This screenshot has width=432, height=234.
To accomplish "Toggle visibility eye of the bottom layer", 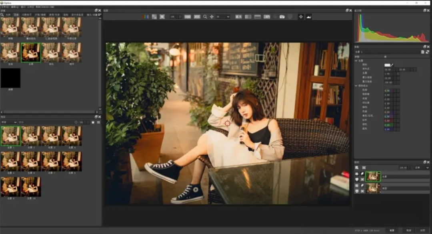I will tap(357, 185).
